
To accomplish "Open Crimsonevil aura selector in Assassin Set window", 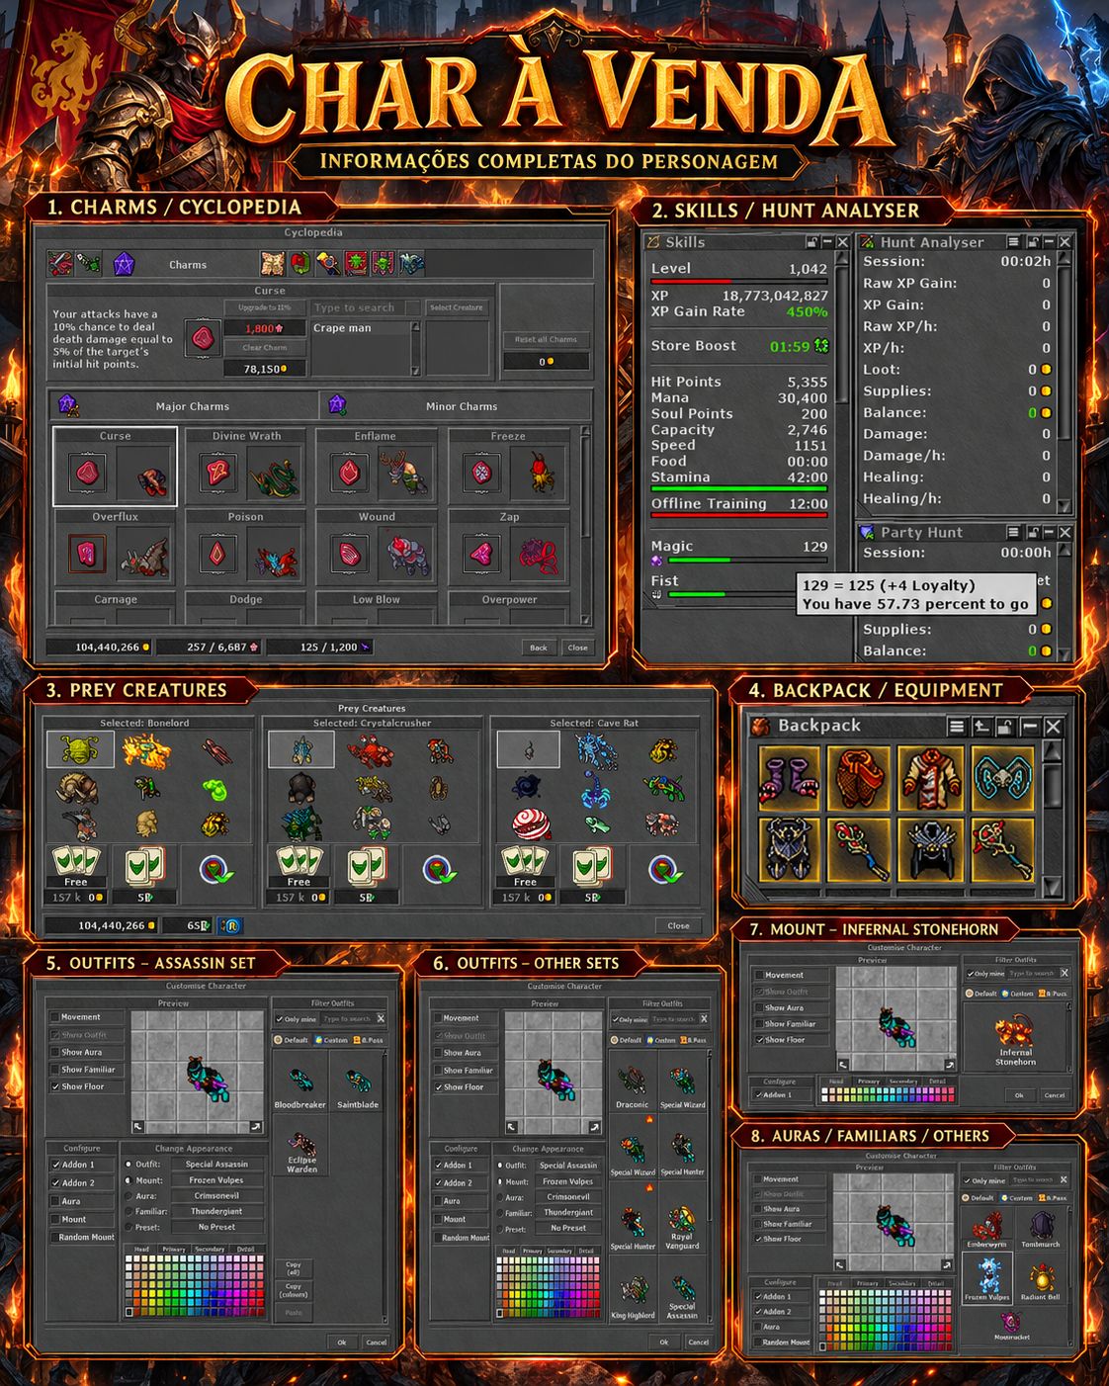I will click(216, 1195).
